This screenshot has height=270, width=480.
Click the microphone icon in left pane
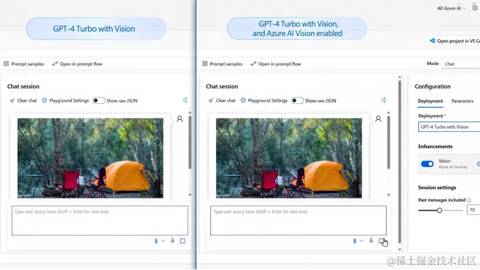173,241
